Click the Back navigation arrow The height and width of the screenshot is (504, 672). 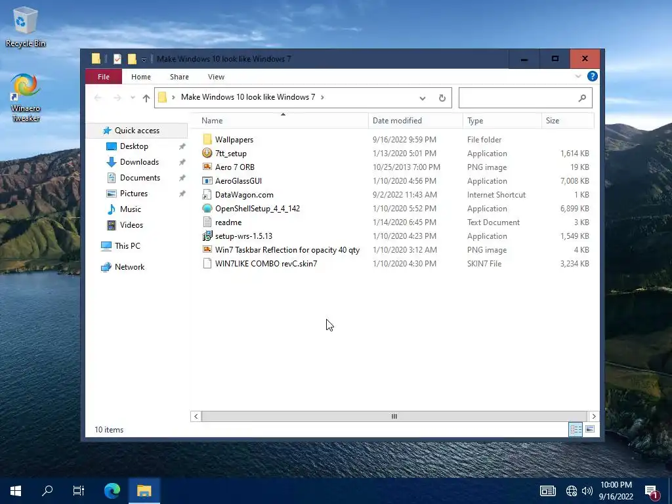[x=98, y=98]
